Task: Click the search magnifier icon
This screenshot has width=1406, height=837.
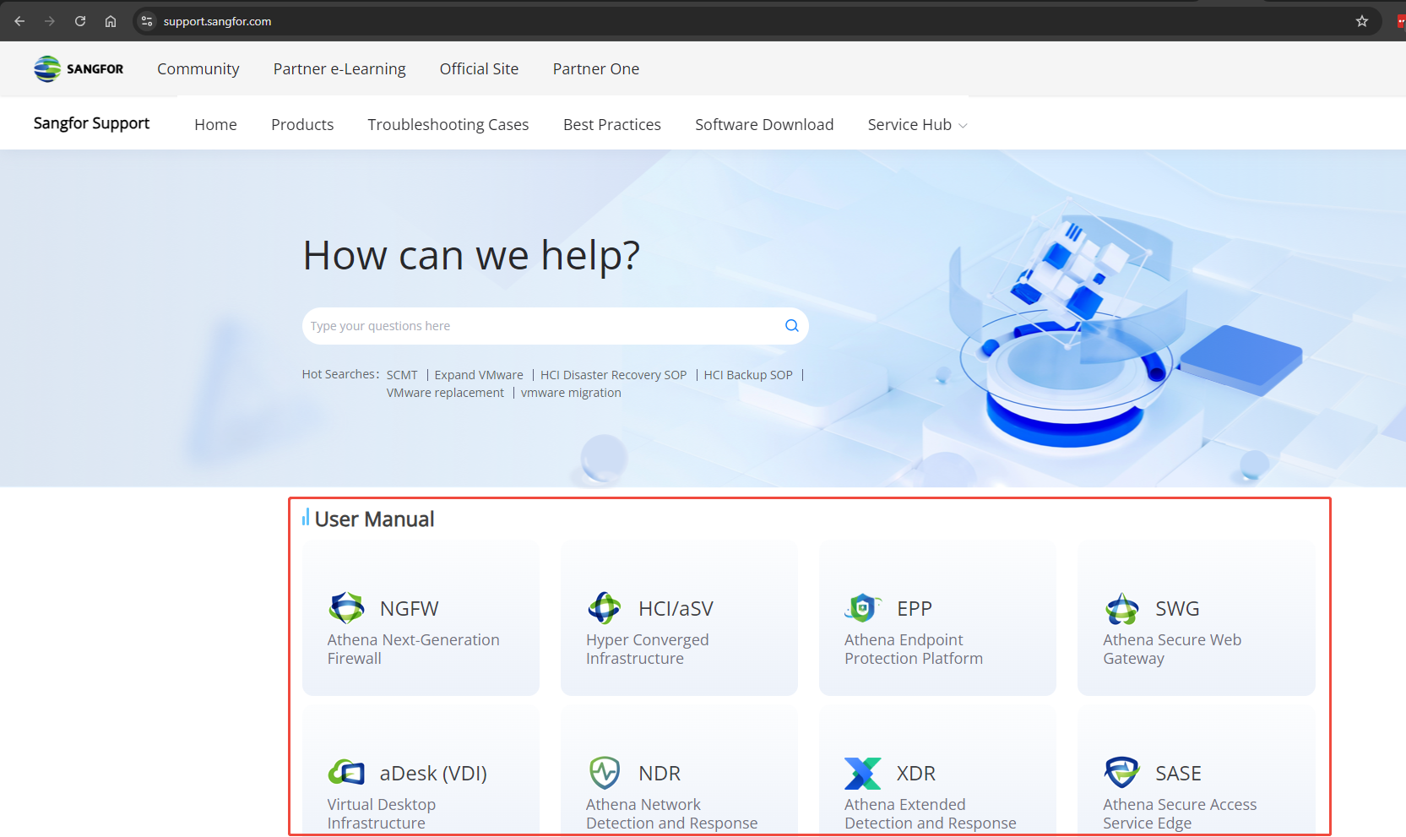Action: coord(791,326)
